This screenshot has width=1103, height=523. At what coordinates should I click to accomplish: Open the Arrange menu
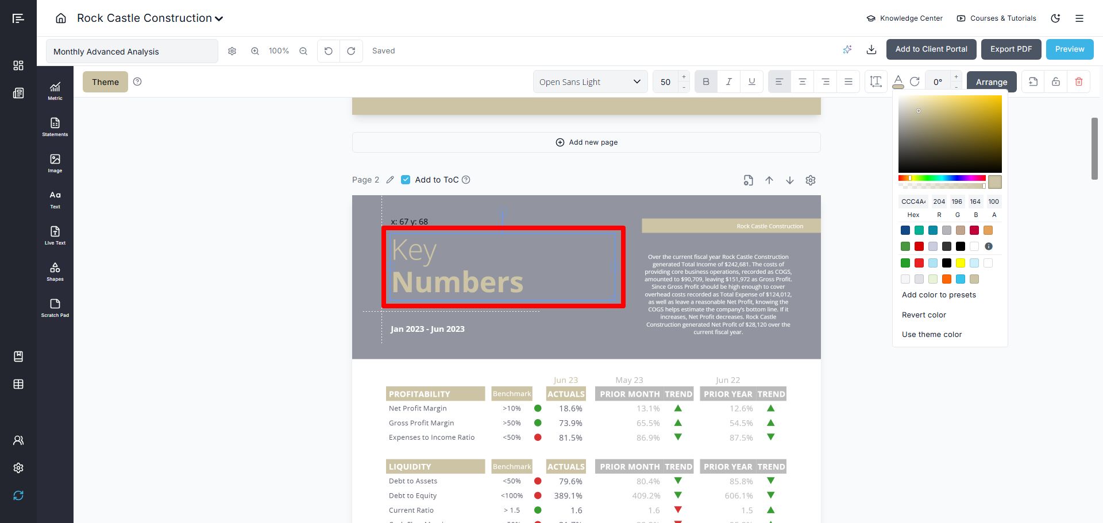point(992,82)
